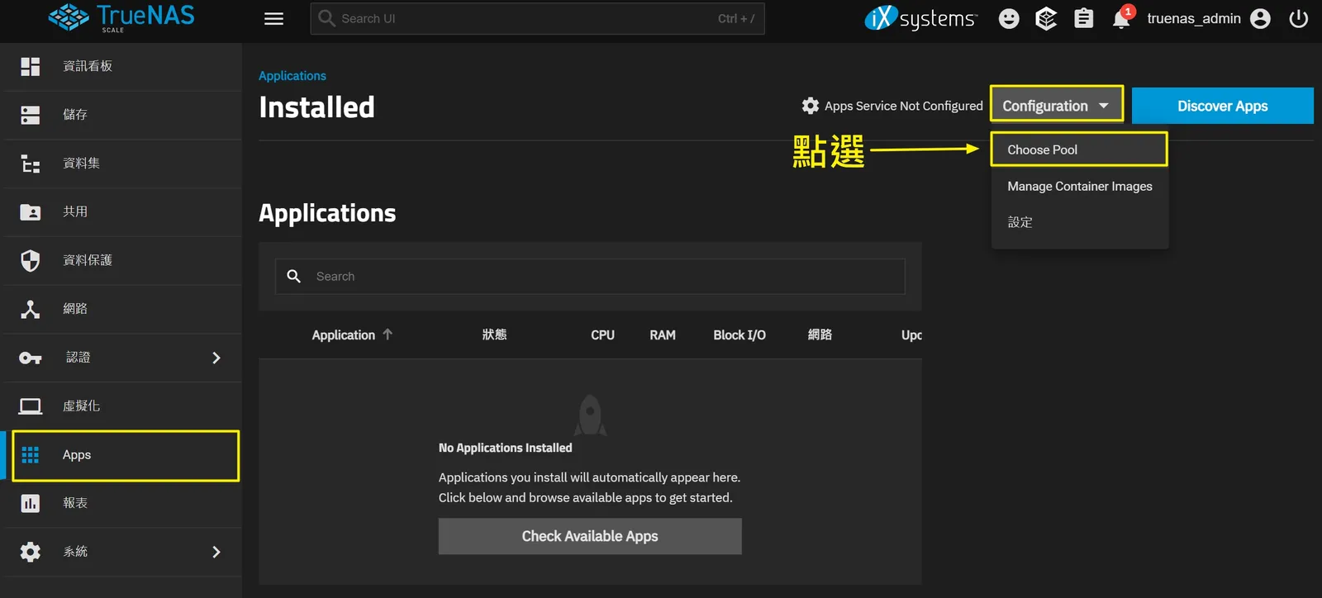The image size is (1322, 598).
Task: Expand the 認證 submenu chevron
Action: click(216, 358)
